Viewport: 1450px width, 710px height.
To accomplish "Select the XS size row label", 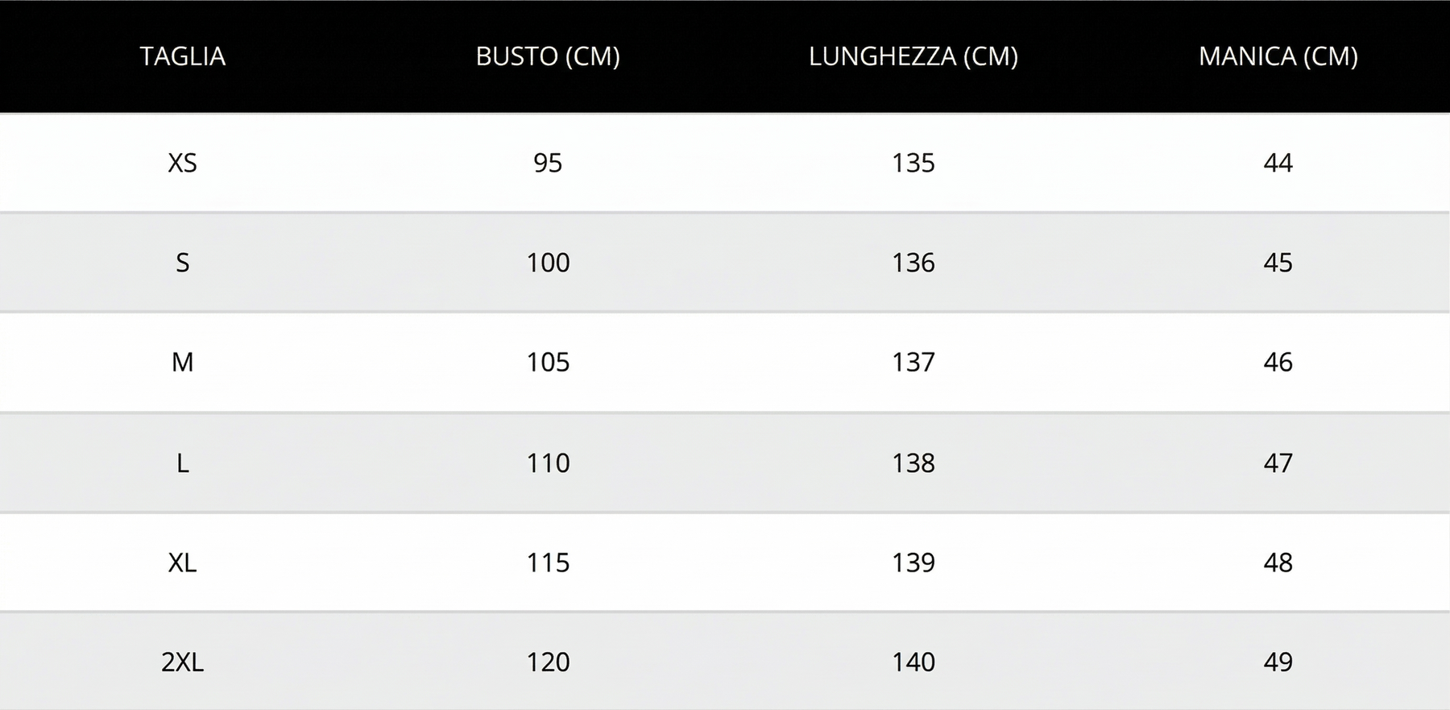I will [x=183, y=163].
